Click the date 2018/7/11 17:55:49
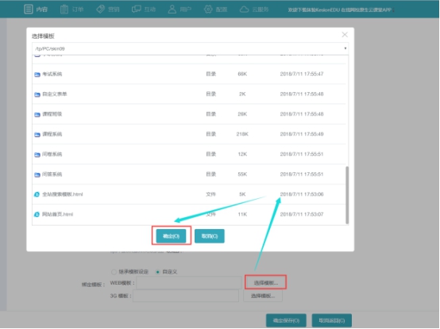 point(302,134)
